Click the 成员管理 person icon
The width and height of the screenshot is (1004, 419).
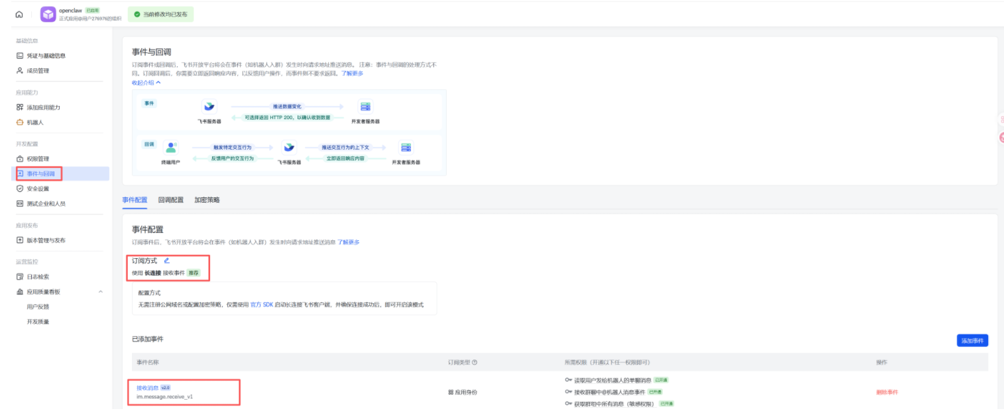point(20,71)
